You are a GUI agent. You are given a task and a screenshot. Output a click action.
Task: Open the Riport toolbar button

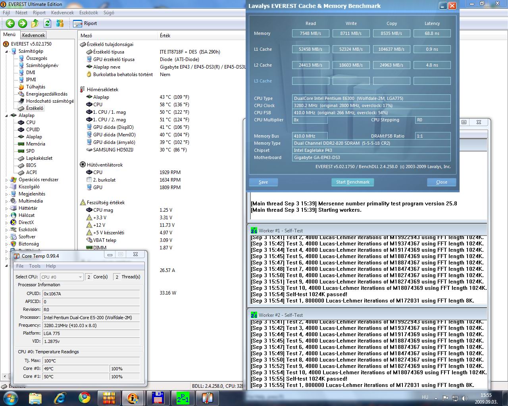(x=85, y=23)
